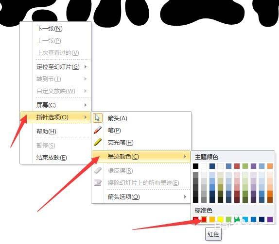
Task: Pick brick red in 主题颜色 top row
Action: pyautogui.click(x=237, y=166)
